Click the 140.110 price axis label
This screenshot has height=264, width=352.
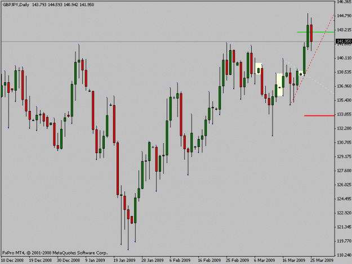point(344,58)
